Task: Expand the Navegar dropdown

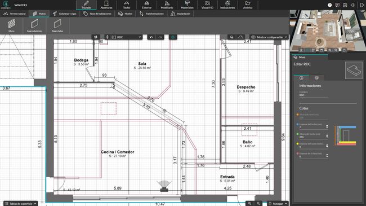Action: 278,204
